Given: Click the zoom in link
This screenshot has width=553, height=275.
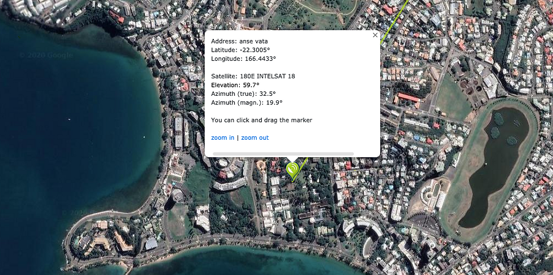Looking at the screenshot, I should coord(222,137).
